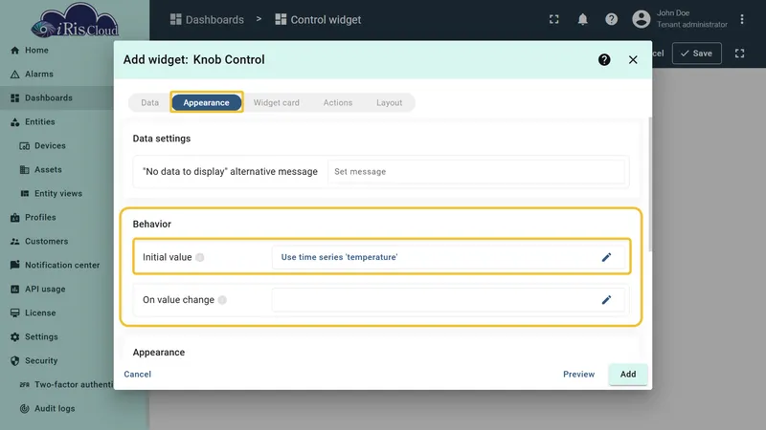Click the Dashboards grid icon in sidebar
Viewport: 766px width, 430px height.
click(x=14, y=98)
